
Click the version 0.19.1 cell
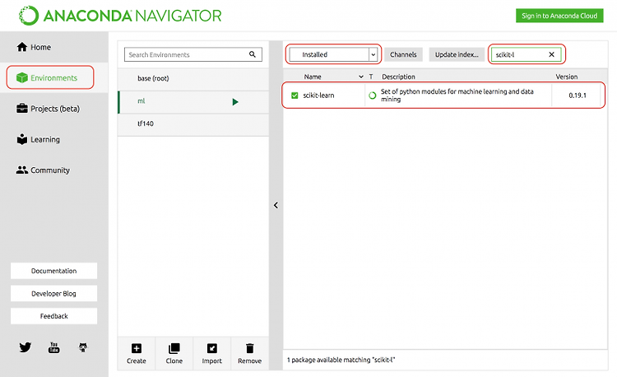[x=578, y=95]
